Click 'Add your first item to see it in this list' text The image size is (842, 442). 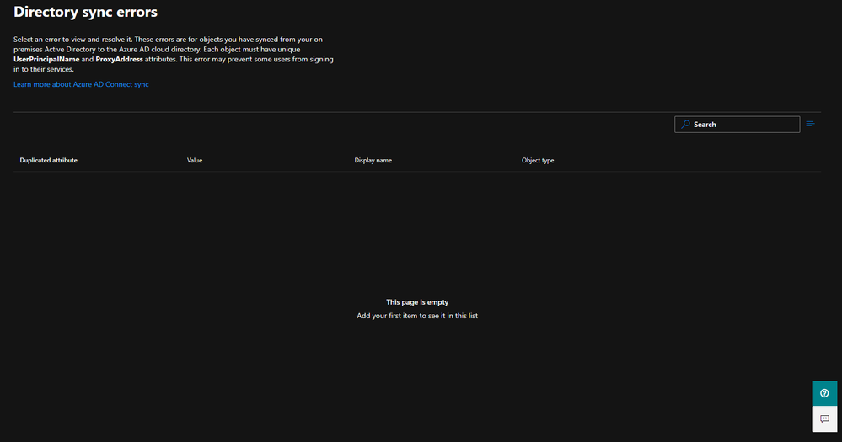coord(417,316)
